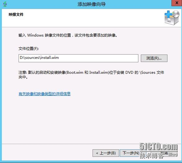Click the 添加映像向导 title bar text
Viewport: 182px width, 163px height.
coord(92,4)
